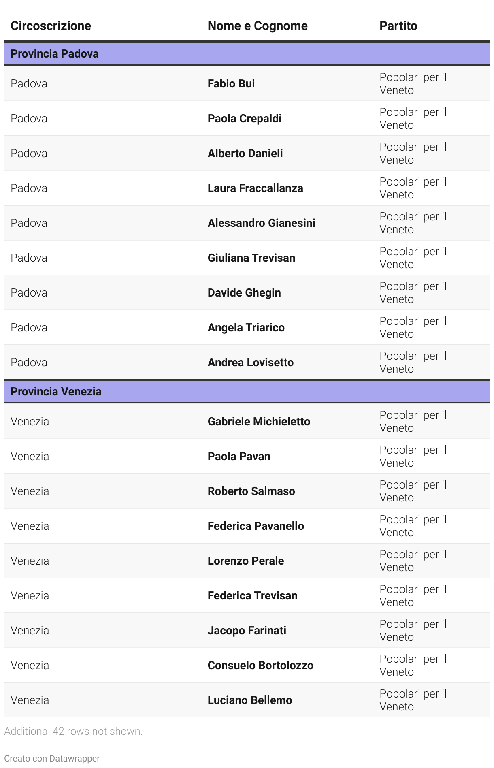494x768 pixels.
Task: Open the Creato con Datawrapper link
Action: (52, 758)
